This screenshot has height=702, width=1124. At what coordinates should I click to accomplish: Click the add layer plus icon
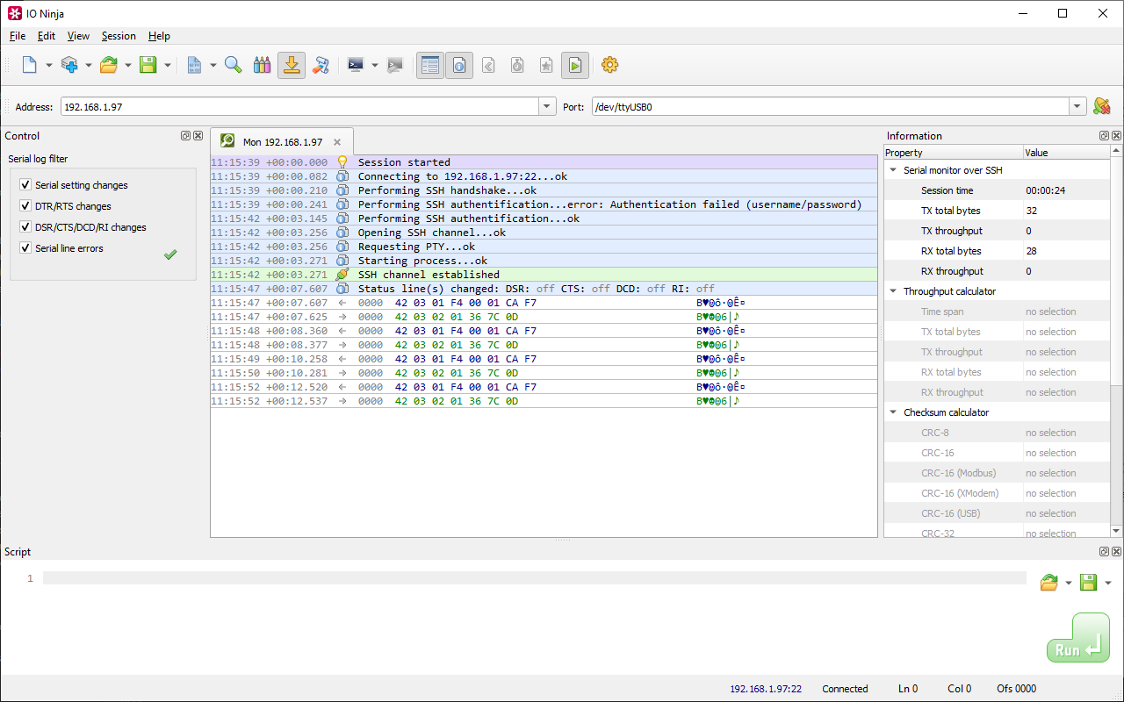(x=69, y=65)
